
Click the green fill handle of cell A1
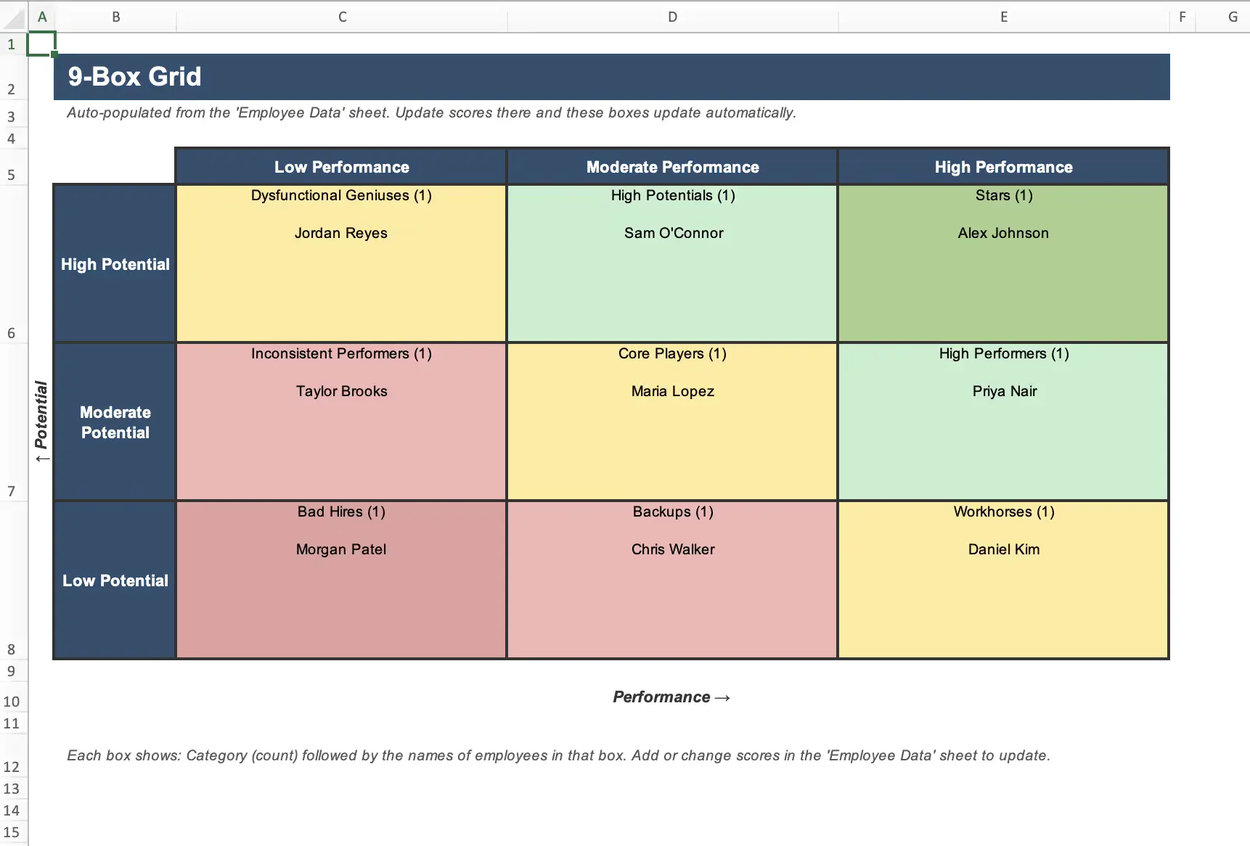tap(54, 54)
